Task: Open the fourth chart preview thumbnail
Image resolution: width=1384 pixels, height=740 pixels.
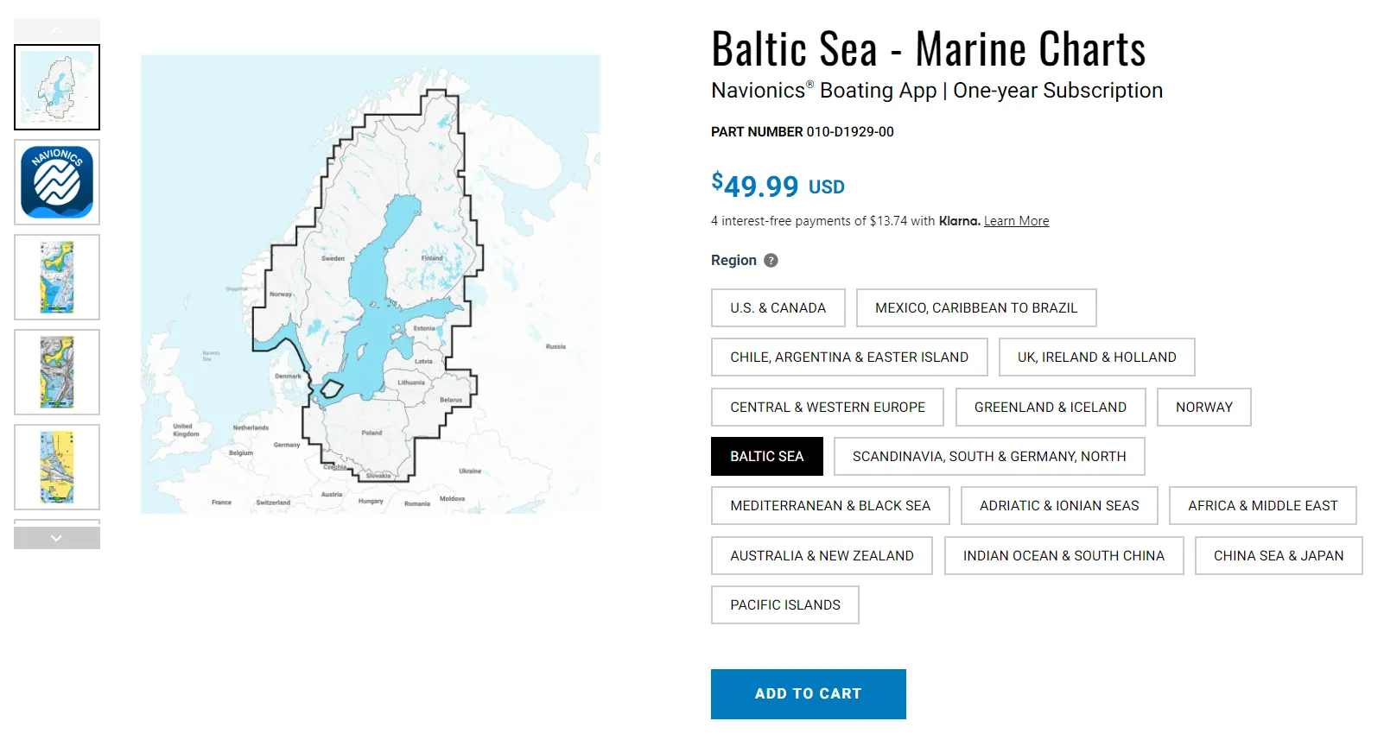Action: 57,372
